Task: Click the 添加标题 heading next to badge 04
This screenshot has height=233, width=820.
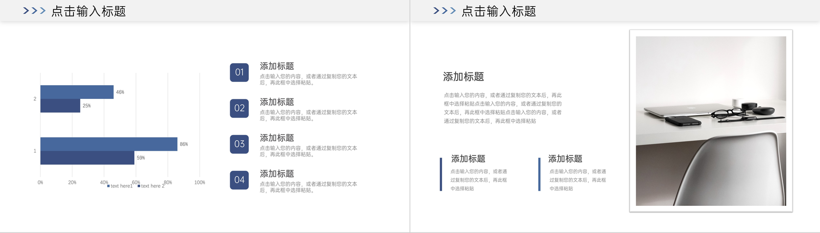Action: [277, 174]
